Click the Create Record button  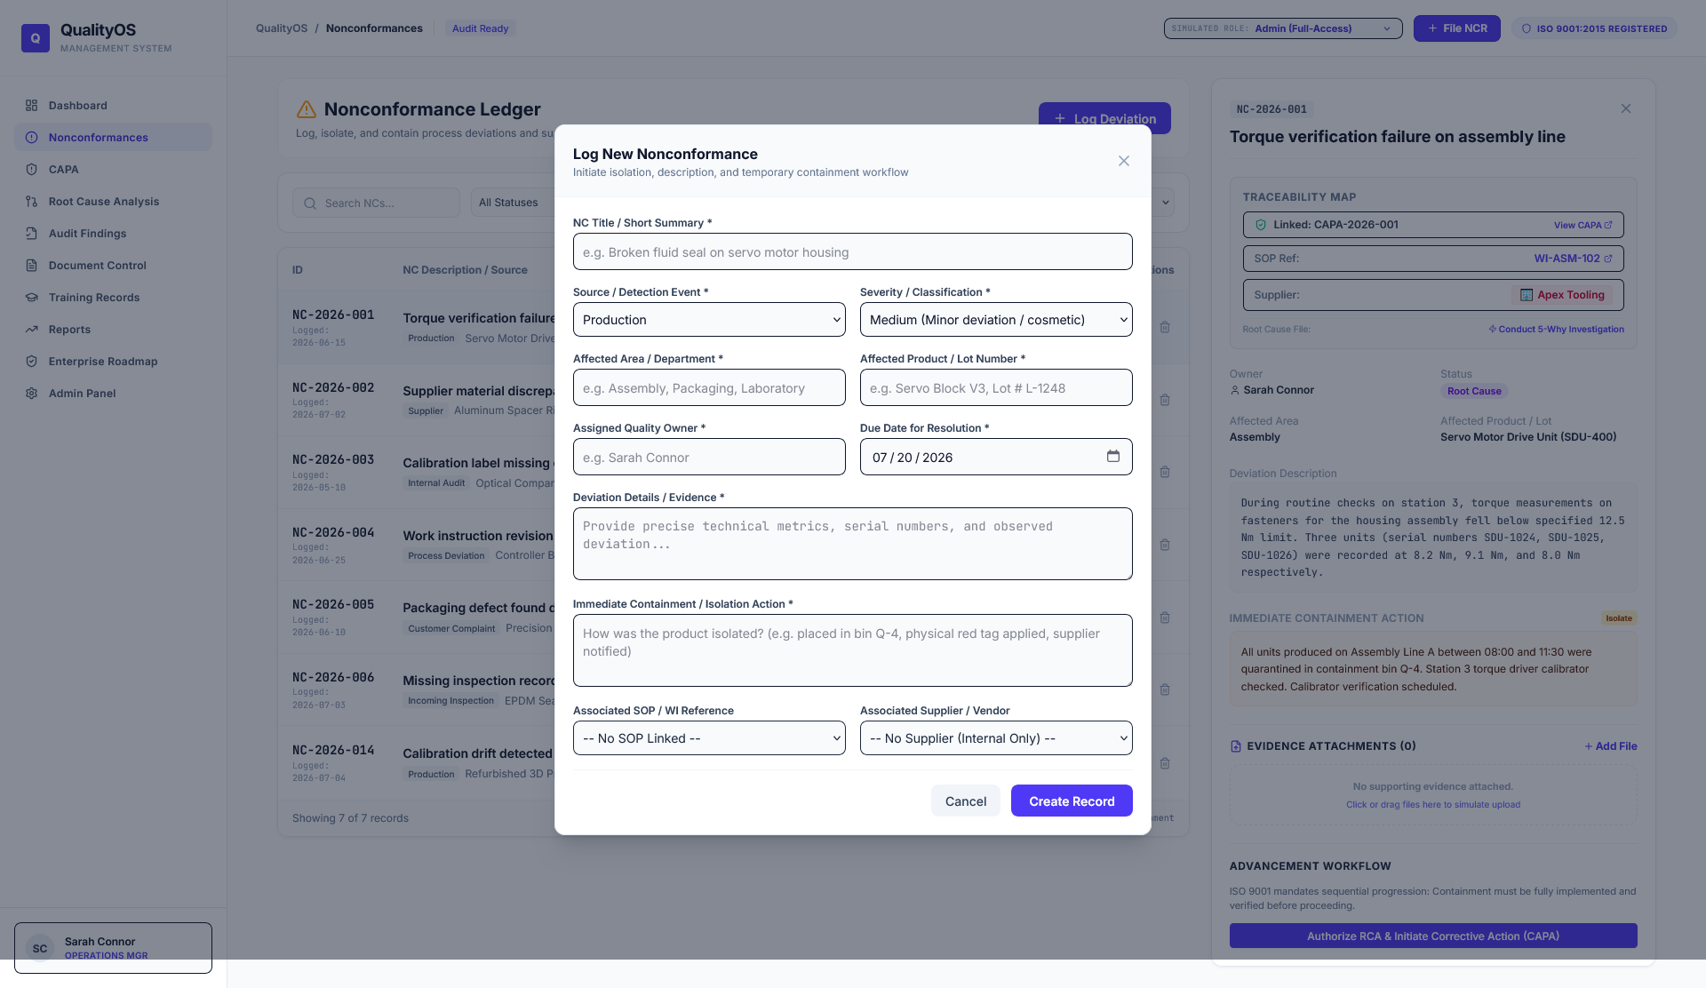[1072, 801]
